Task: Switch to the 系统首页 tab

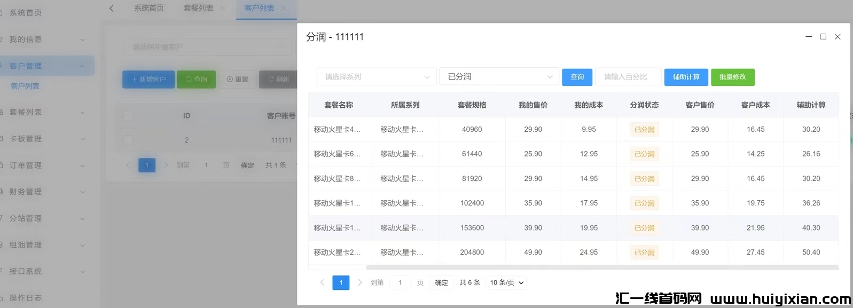Action: click(x=148, y=8)
